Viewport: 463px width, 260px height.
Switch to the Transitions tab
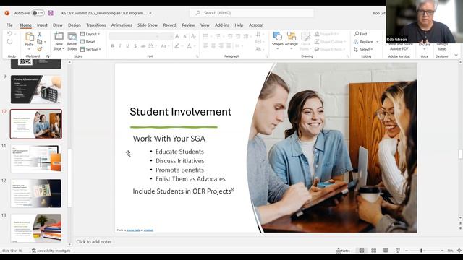click(x=96, y=25)
